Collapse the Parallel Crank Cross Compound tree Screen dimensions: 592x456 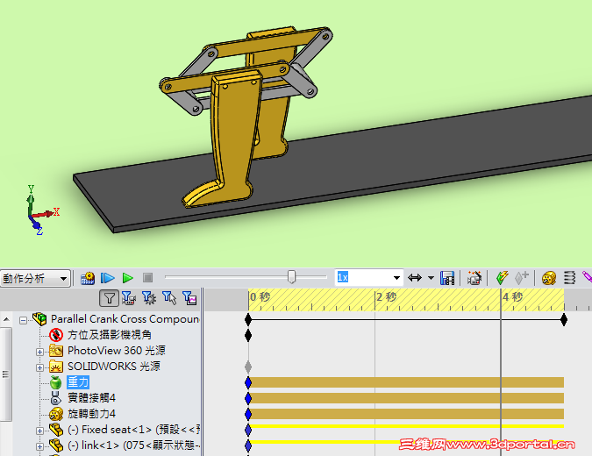coord(24,320)
